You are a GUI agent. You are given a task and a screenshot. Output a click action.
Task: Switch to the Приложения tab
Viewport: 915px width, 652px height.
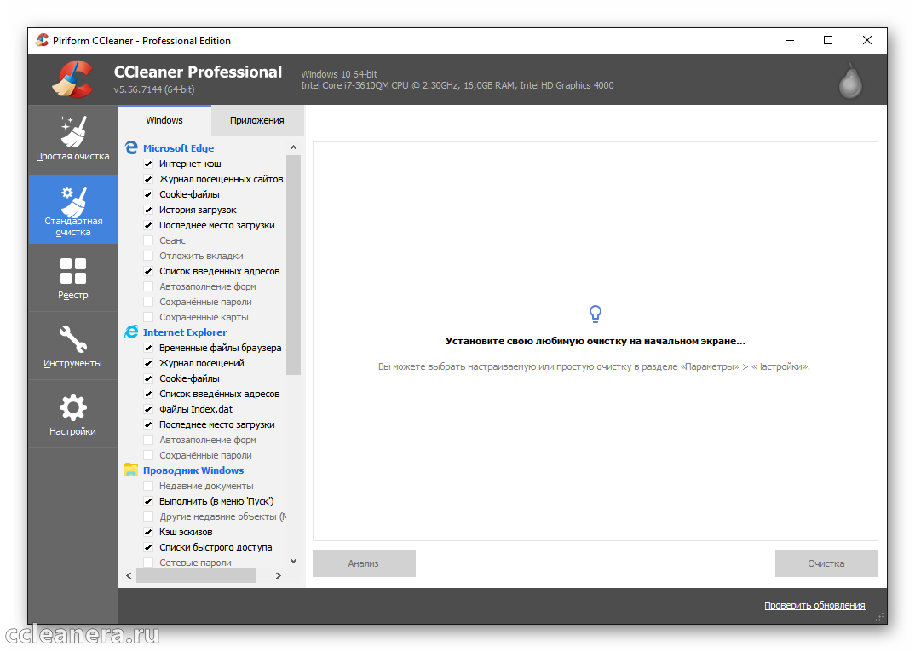(256, 120)
